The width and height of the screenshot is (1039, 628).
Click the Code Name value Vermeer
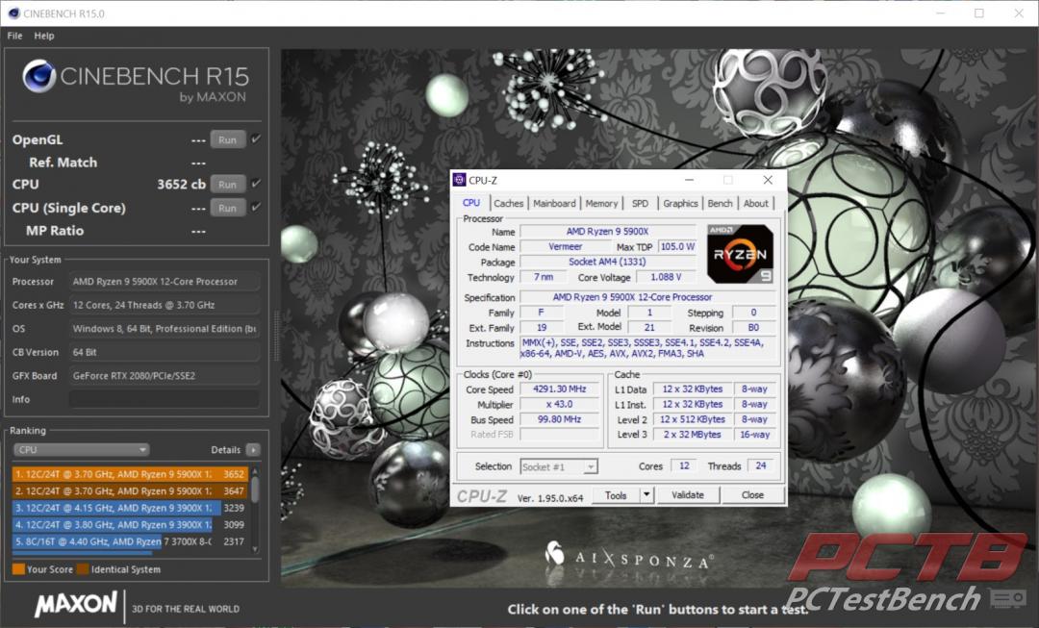pyautogui.click(x=566, y=246)
